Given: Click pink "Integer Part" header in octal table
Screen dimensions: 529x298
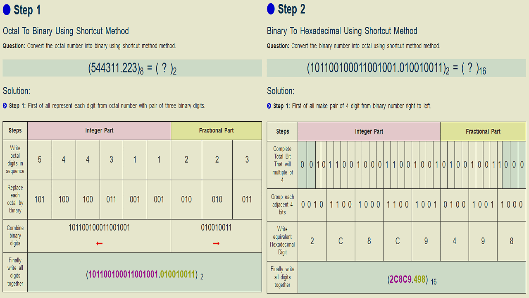Looking at the screenshot, I should (99, 130).
